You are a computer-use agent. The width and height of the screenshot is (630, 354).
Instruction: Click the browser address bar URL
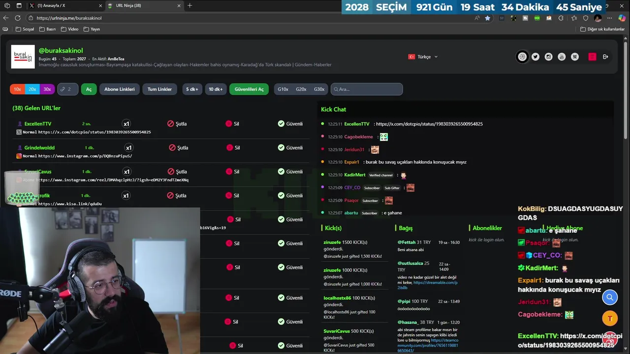tap(69, 18)
